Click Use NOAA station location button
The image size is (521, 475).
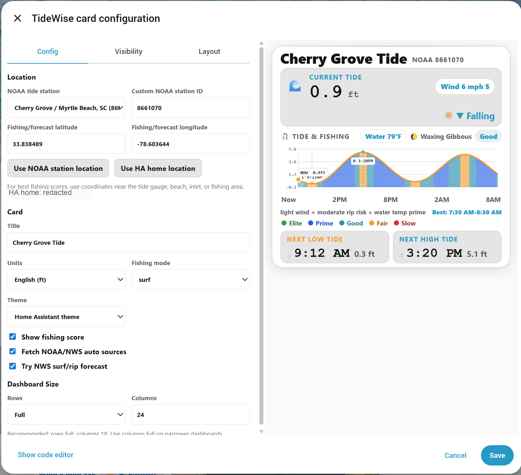58,168
